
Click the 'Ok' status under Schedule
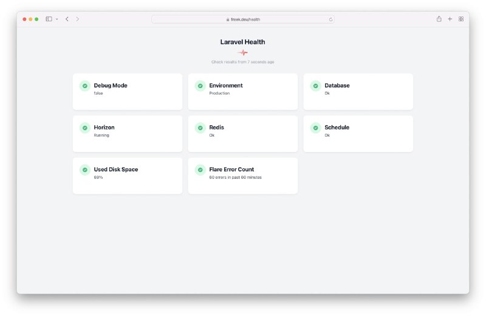point(327,135)
